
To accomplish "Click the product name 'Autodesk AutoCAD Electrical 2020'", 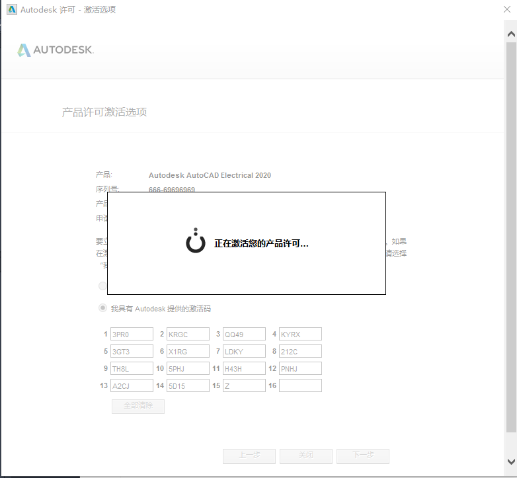I will (x=210, y=175).
